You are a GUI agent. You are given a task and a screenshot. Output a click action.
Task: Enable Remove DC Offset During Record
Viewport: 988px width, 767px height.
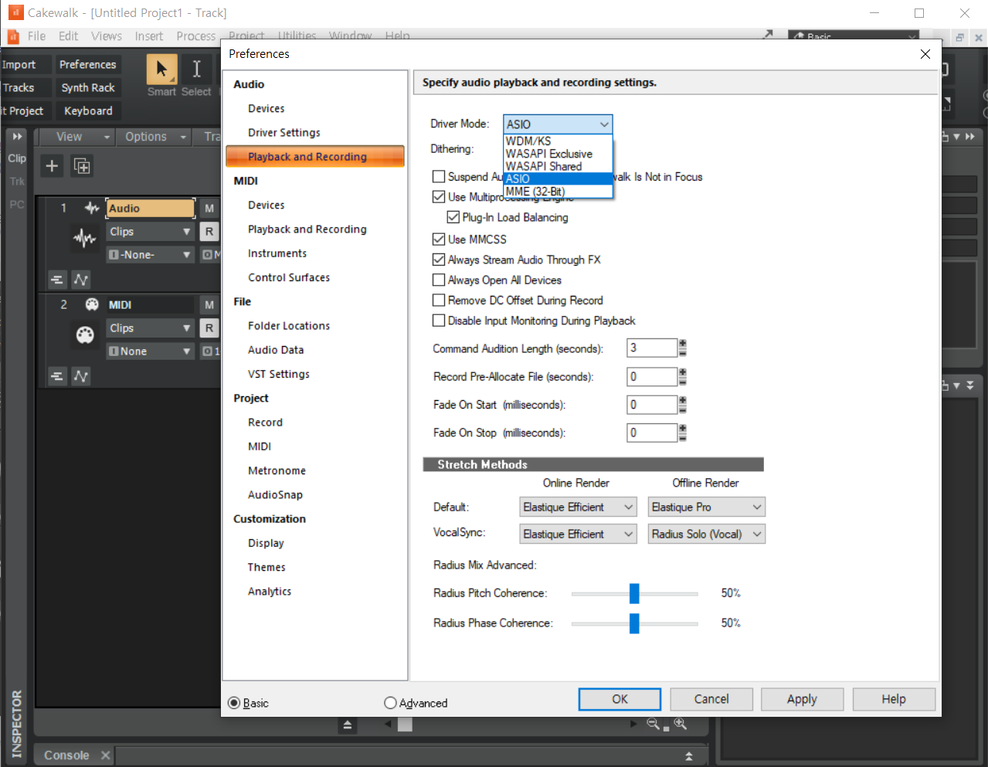click(x=439, y=300)
